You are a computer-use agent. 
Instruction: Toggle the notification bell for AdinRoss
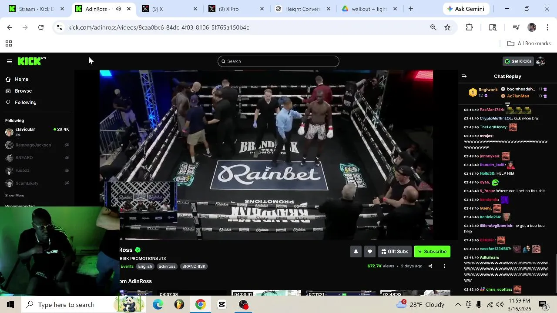coord(356,252)
